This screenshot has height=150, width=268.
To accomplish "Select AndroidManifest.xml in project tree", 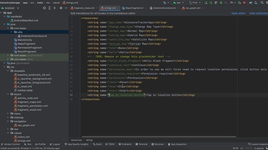I will click(x=26, y=20).
